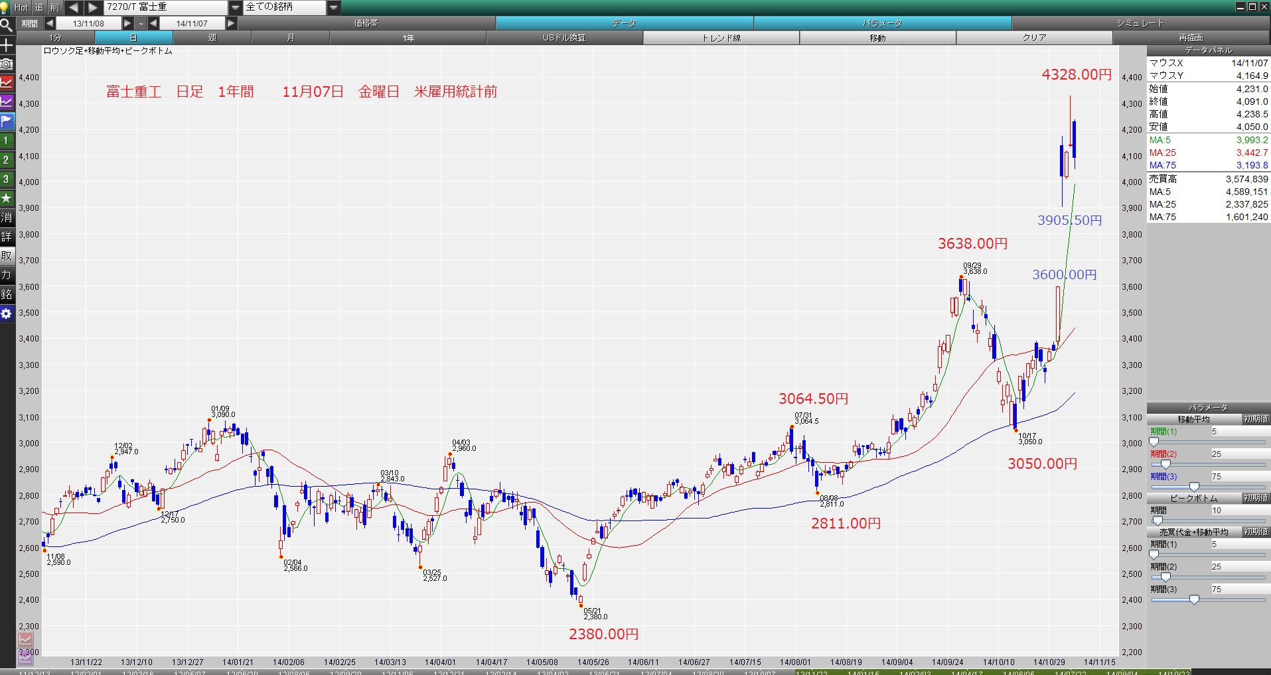Select the purple line chart icon

7,102
